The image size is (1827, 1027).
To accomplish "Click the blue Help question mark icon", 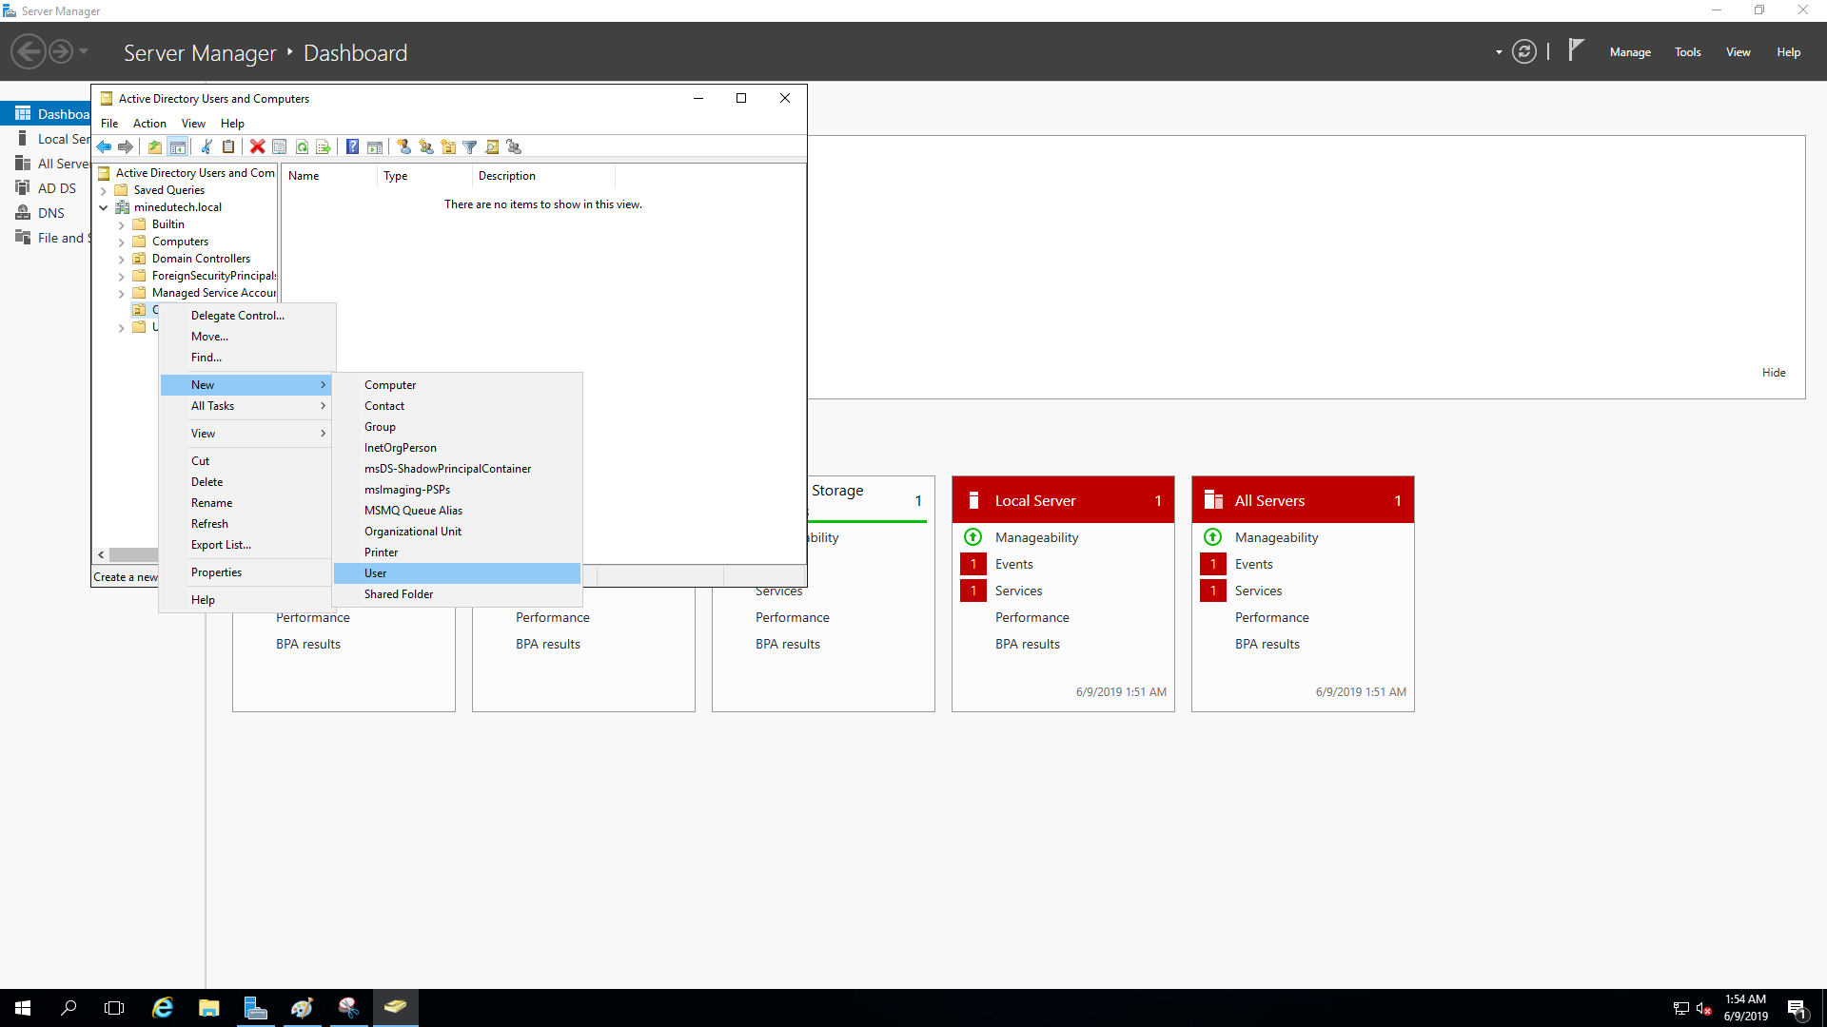I will click(352, 146).
